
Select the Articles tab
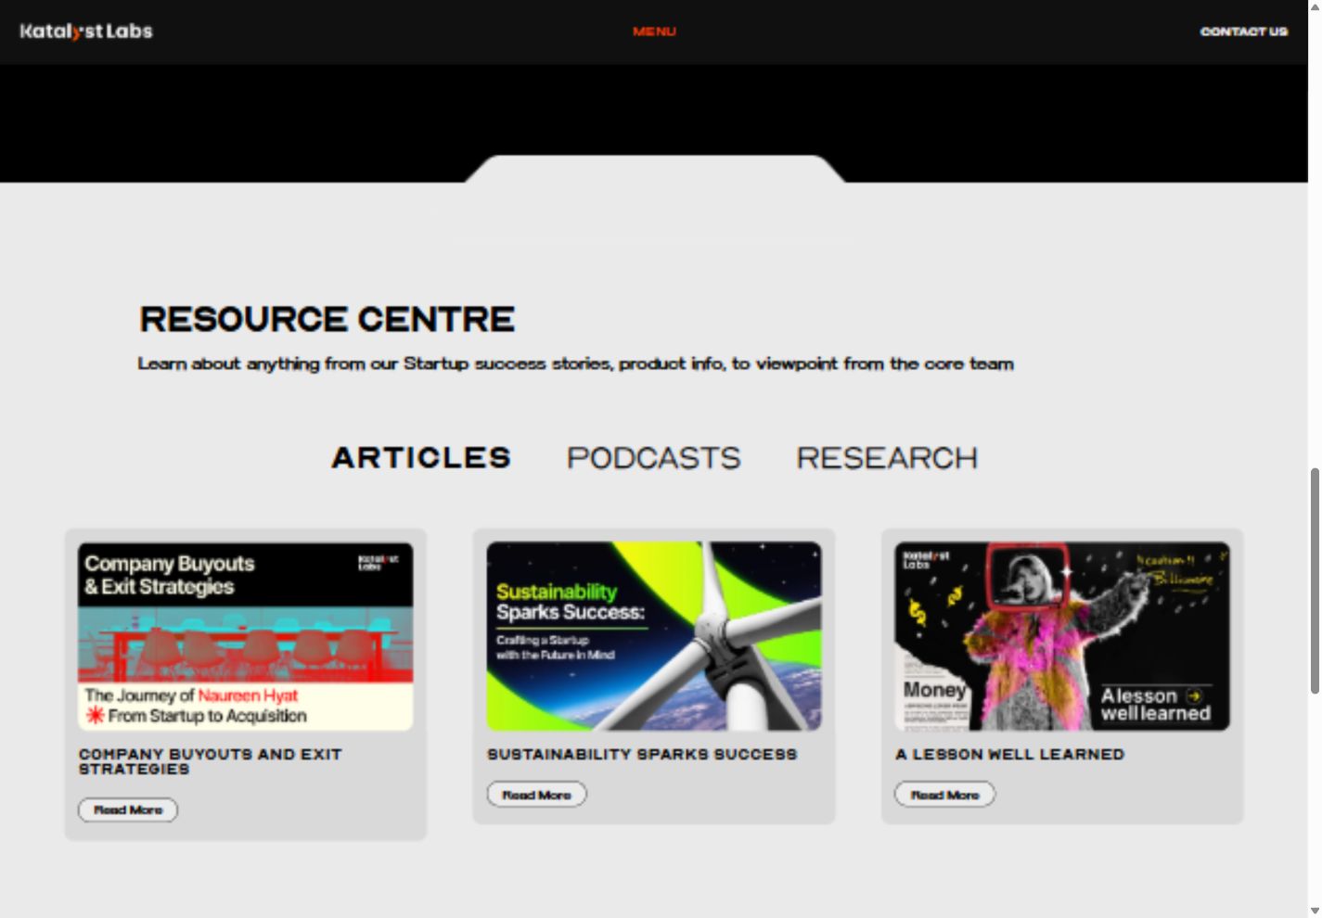pyautogui.click(x=421, y=458)
